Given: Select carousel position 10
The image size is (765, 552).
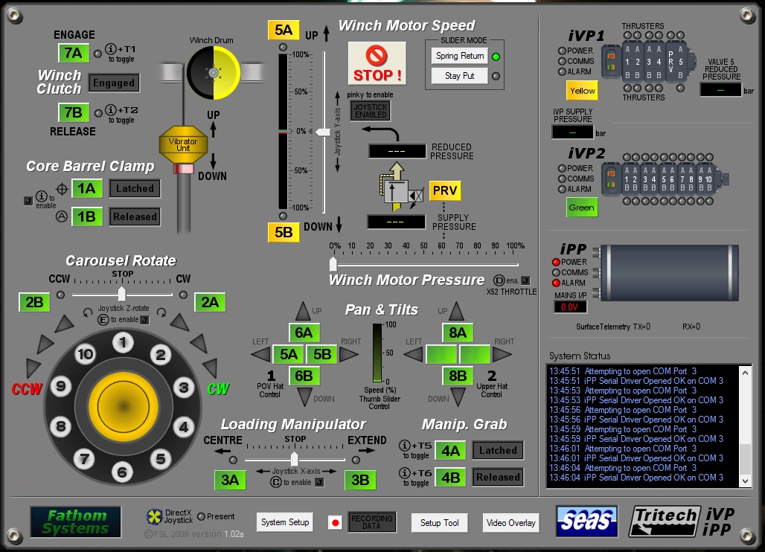Looking at the screenshot, I should click(x=86, y=354).
